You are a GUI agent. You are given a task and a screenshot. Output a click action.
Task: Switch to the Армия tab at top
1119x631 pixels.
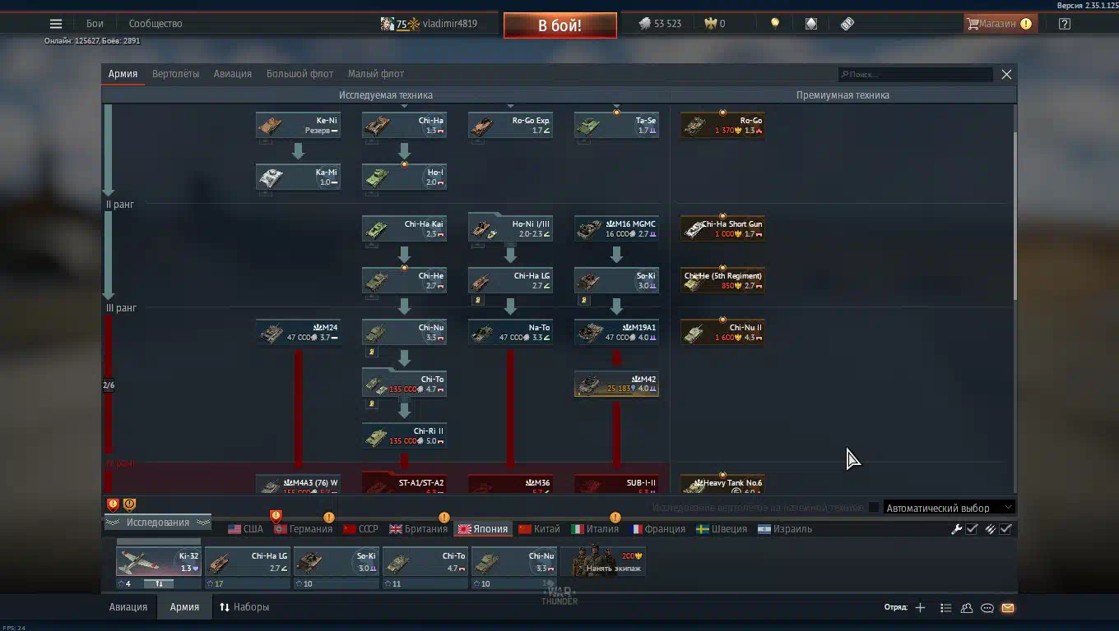click(x=123, y=74)
